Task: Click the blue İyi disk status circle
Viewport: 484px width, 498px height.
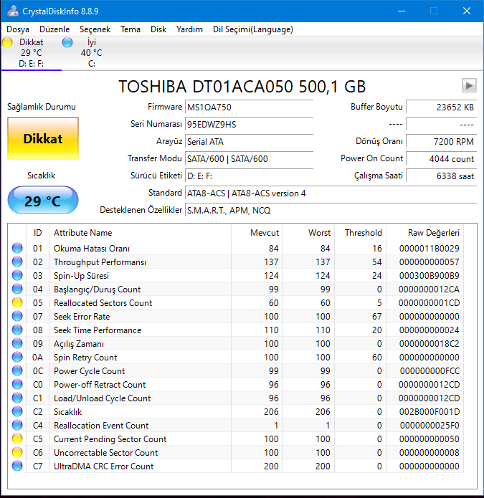Action: [x=67, y=42]
